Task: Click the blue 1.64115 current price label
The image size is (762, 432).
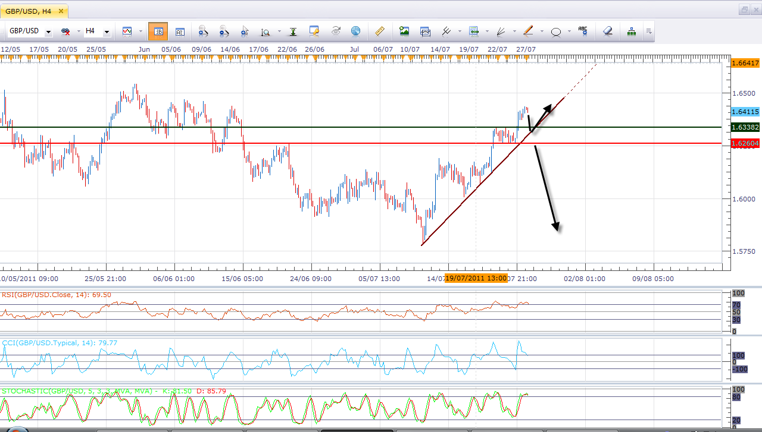Action: 745,112
